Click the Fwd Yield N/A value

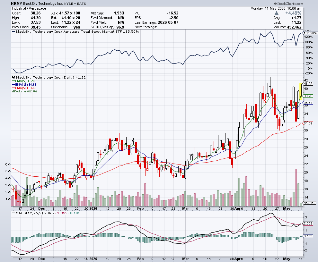(121, 22)
